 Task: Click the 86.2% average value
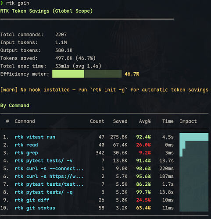143,184
